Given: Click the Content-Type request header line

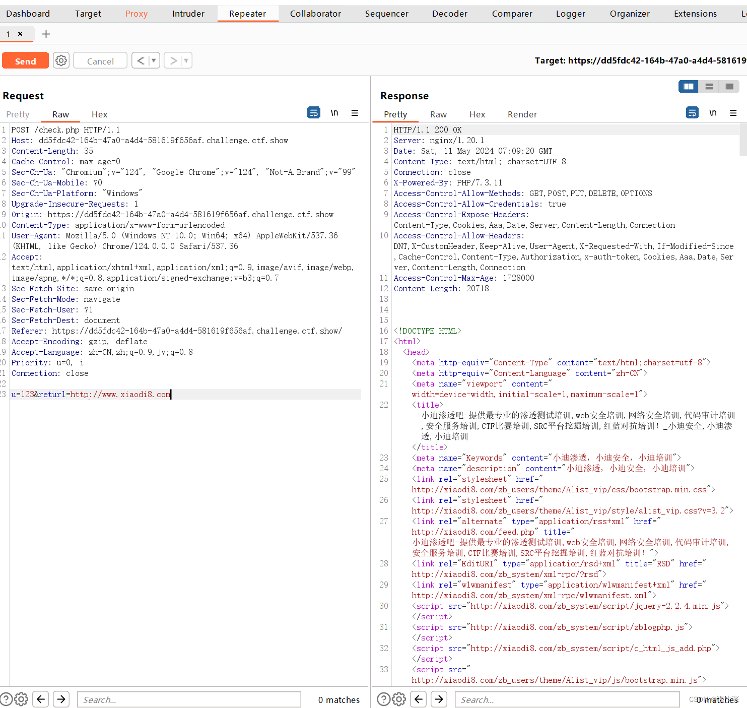Looking at the screenshot, I should [118, 225].
